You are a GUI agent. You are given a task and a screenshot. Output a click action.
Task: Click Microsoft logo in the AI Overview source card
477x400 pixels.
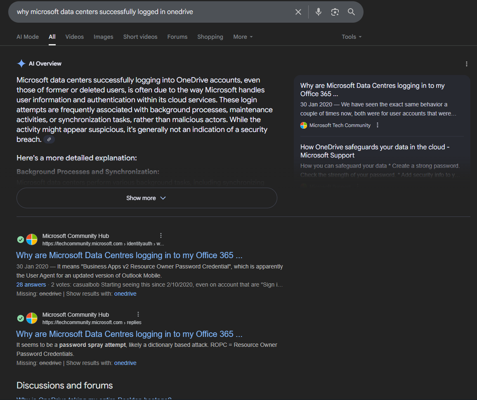[304, 125]
